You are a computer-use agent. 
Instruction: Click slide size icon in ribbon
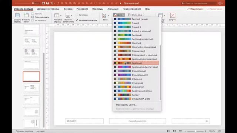[x=160, y=16]
